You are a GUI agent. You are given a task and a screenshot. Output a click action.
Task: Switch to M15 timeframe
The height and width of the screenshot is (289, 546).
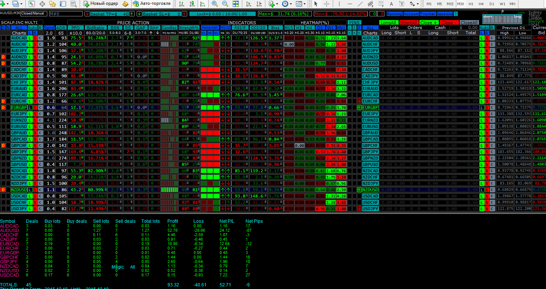coord(450,4)
